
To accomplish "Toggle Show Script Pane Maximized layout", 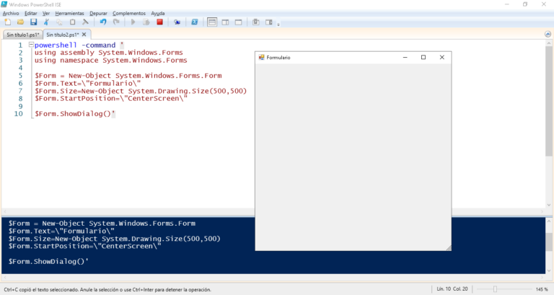I will pos(239,22).
